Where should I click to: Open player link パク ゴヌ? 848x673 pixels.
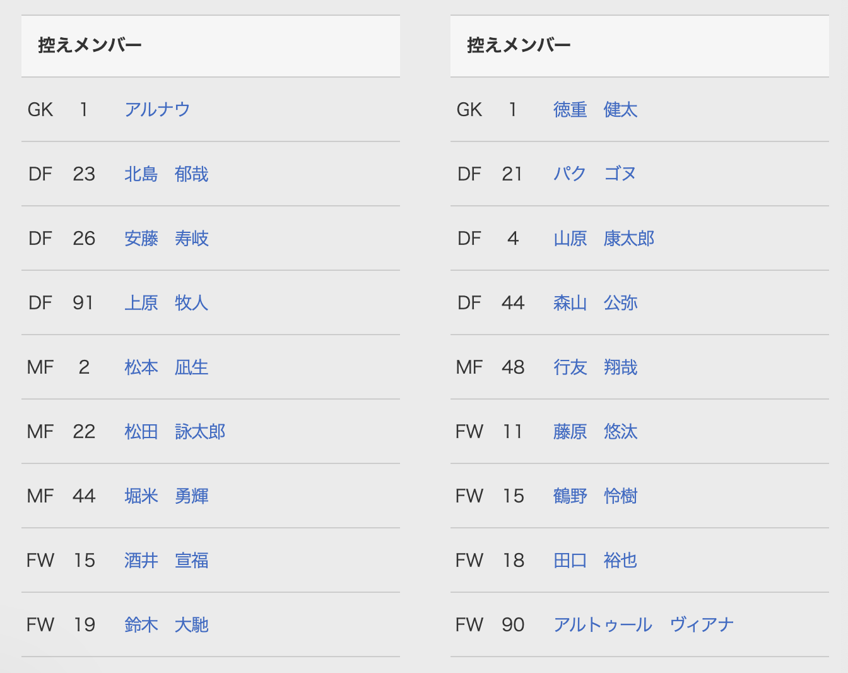[595, 174]
